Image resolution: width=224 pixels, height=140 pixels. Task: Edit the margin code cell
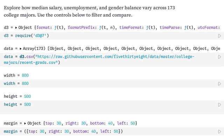pos(157,131)
